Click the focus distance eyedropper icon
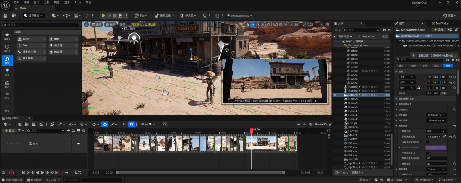The width and height of the screenshot is (461, 183). click(x=444, y=136)
